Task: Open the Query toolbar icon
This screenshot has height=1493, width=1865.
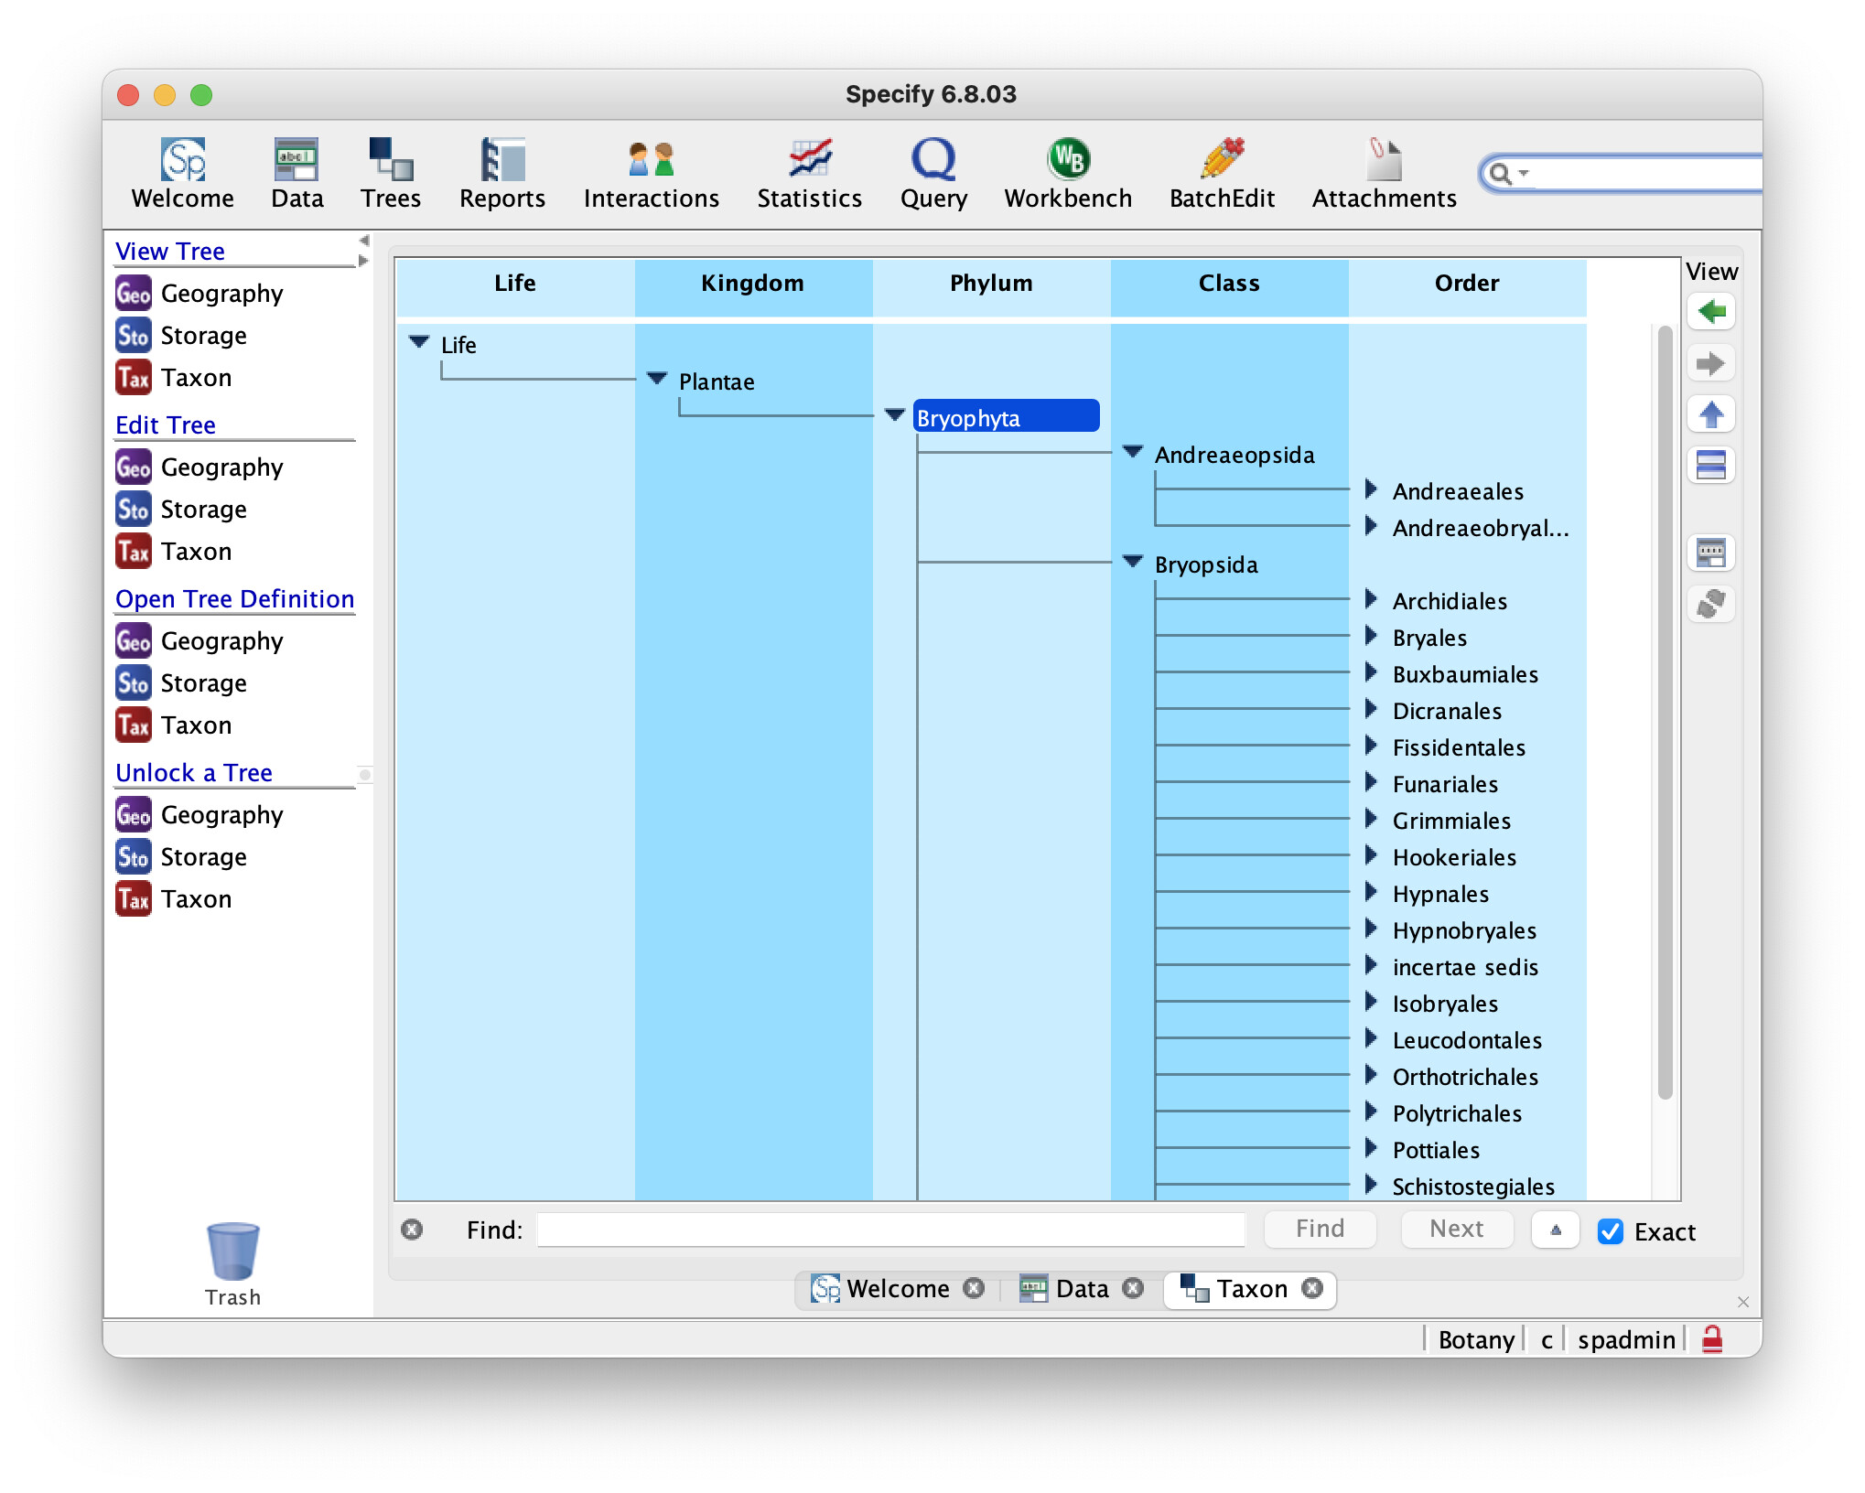Action: pos(933,174)
